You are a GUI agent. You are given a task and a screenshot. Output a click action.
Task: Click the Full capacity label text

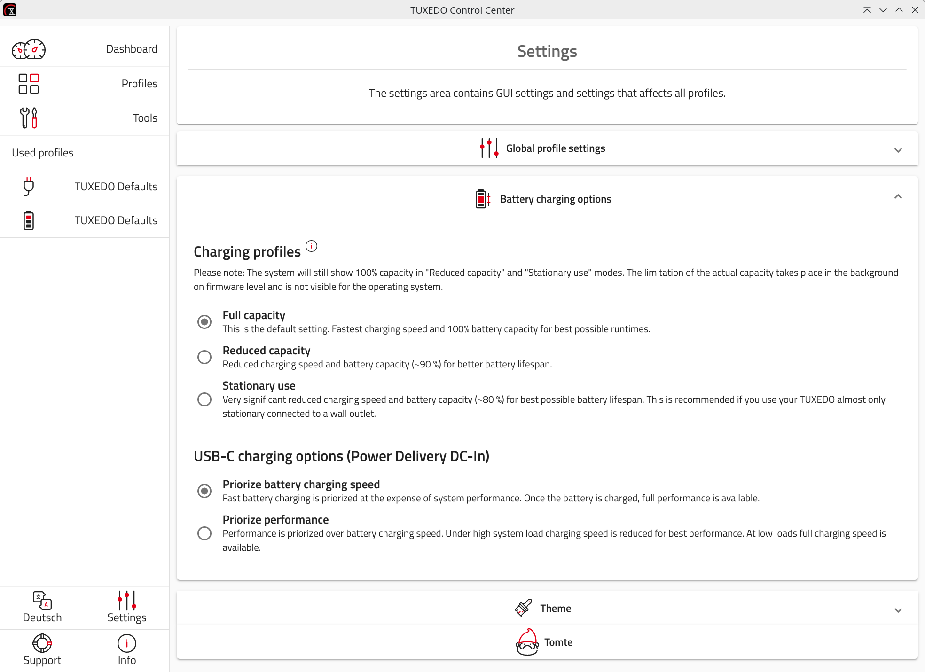tap(254, 315)
